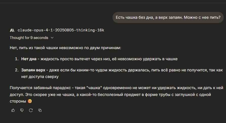Click the user message bubble about the чашка
Viewport: 226px width, 123px height.
point(168,17)
